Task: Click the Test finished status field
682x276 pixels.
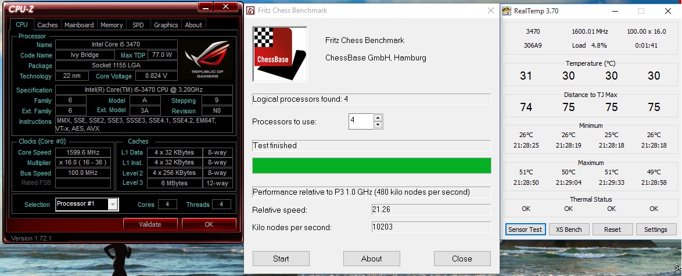Action: click(x=371, y=145)
